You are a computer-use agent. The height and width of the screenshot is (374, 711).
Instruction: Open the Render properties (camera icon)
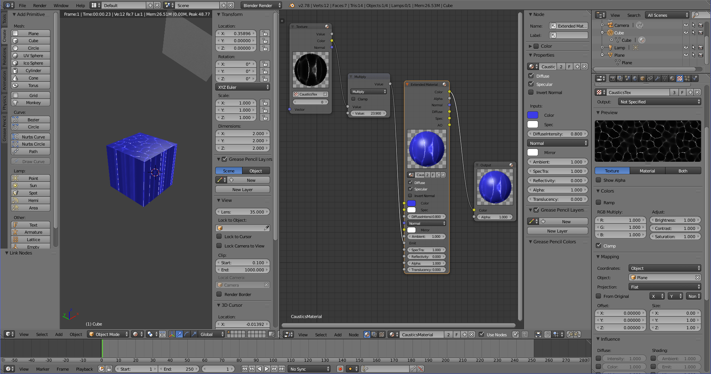tap(613, 78)
